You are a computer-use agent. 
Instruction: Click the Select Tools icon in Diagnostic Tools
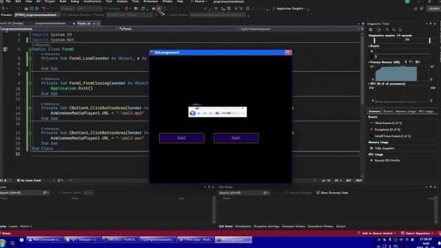379,30
